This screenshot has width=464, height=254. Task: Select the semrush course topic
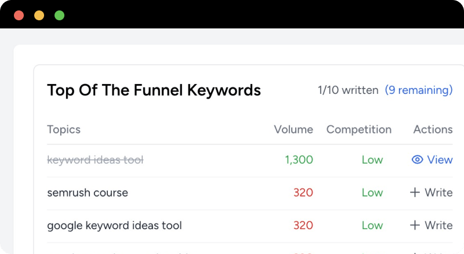88,193
